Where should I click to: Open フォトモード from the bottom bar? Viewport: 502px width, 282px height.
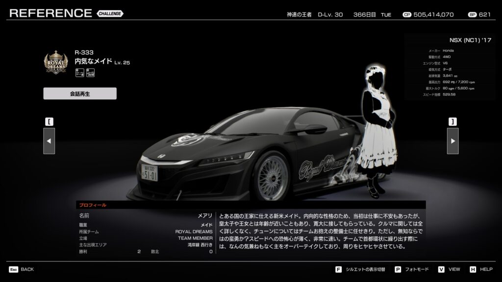click(418, 269)
